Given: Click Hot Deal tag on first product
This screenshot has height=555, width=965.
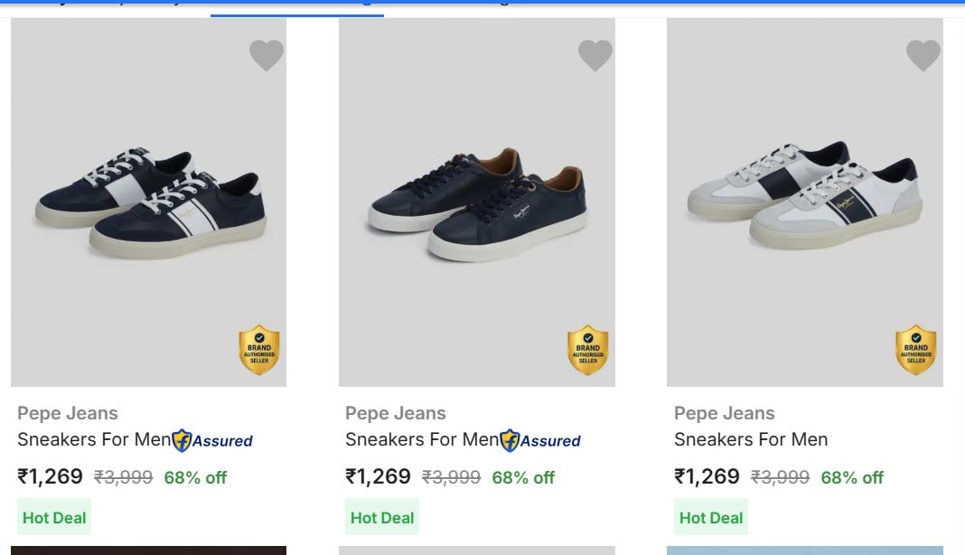Looking at the screenshot, I should (54, 517).
